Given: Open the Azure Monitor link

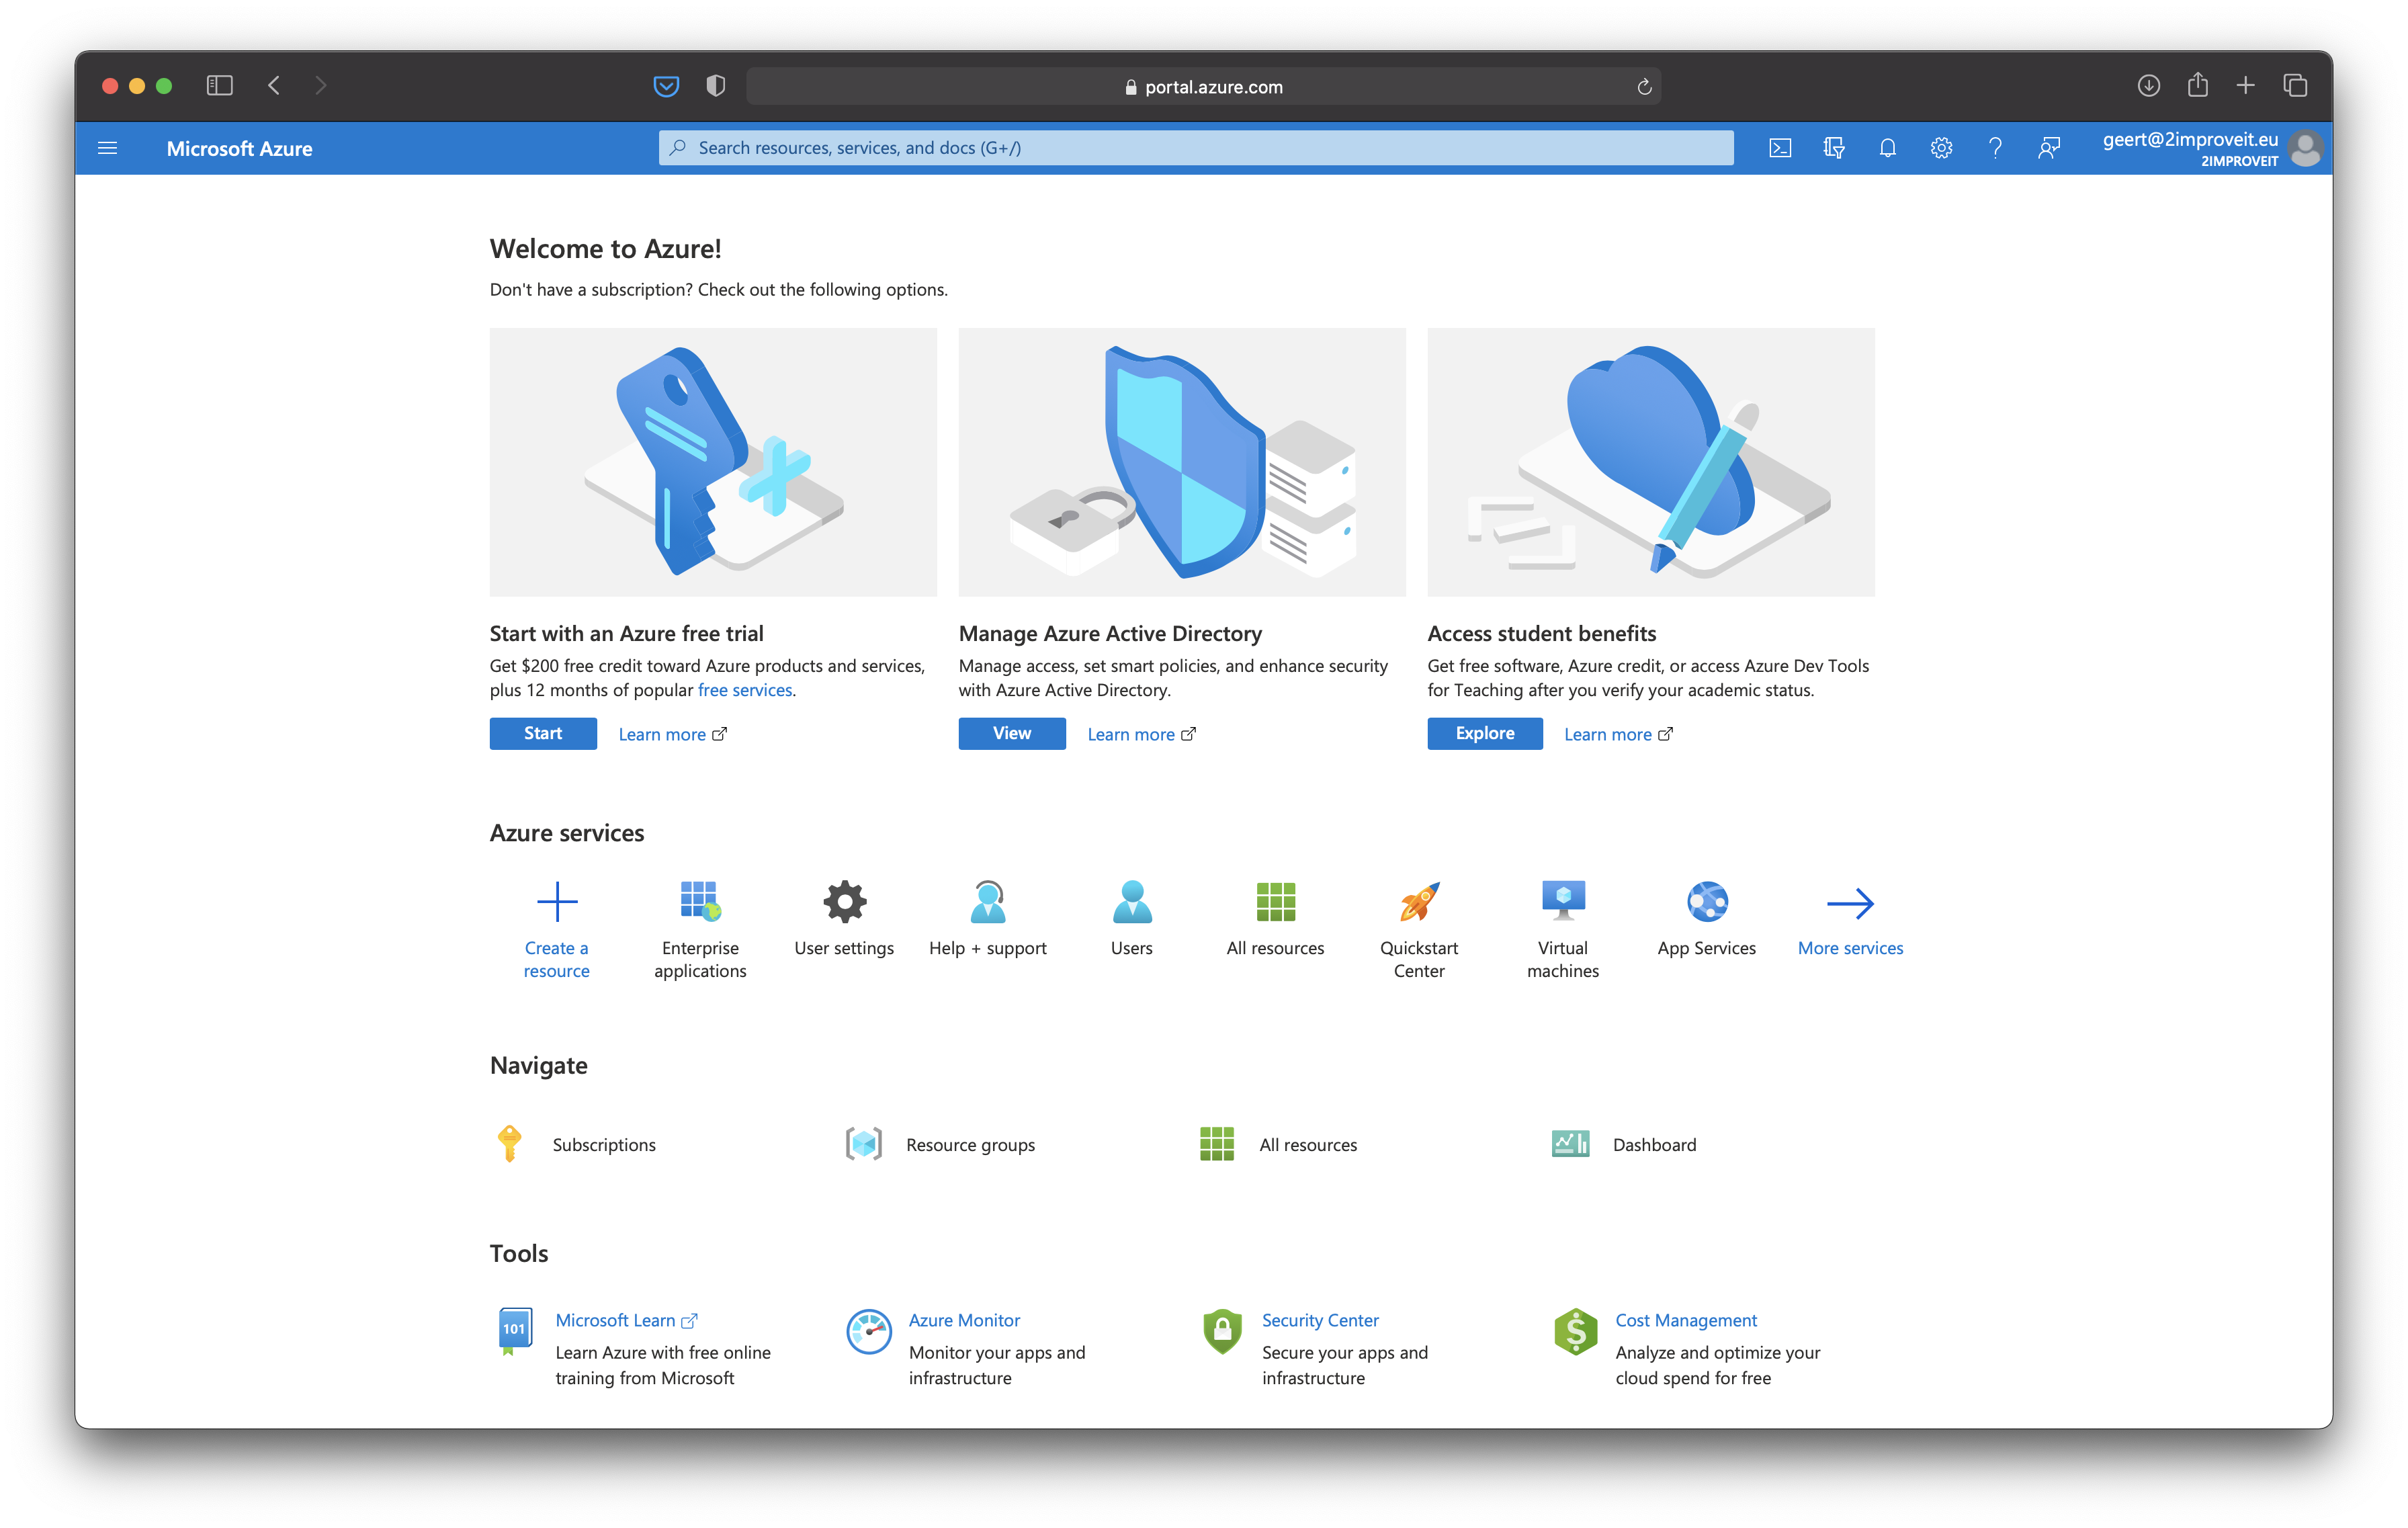Looking at the screenshot, I should click(x=964, y=1320).
